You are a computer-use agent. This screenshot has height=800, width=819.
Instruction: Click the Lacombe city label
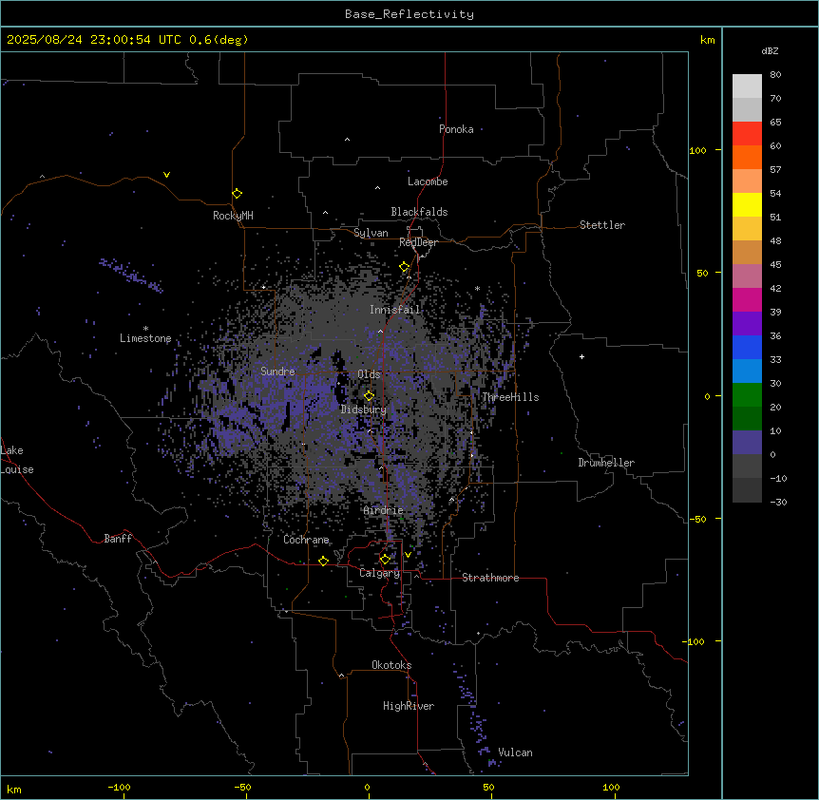tap(428, 181)
